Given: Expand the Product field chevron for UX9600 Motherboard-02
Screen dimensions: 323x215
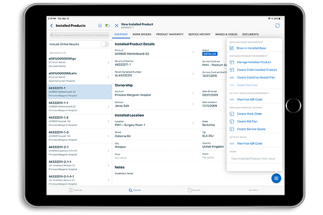Looking at the screenshot, I should pos(193,52).
